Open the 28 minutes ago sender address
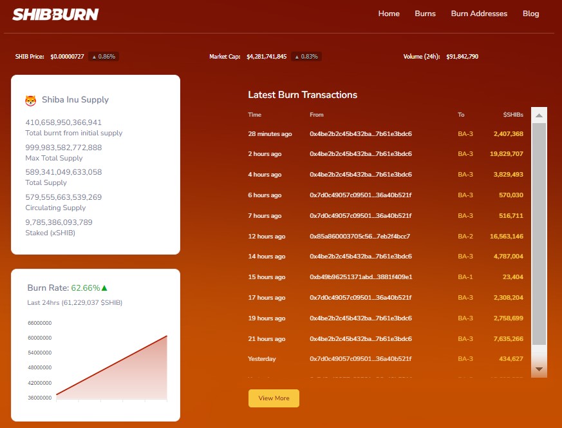Viewport: 562px width, 428px height. click(x=361, y=134)
